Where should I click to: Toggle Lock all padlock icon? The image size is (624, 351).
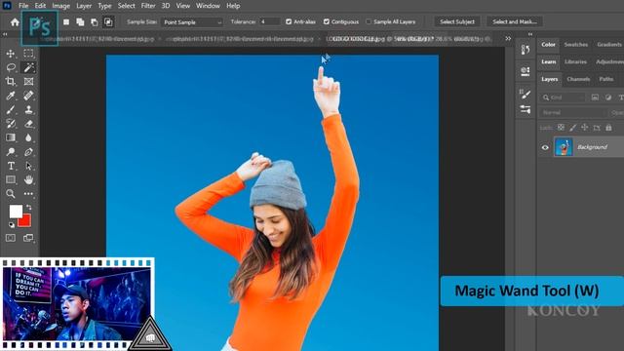(608, 128)
